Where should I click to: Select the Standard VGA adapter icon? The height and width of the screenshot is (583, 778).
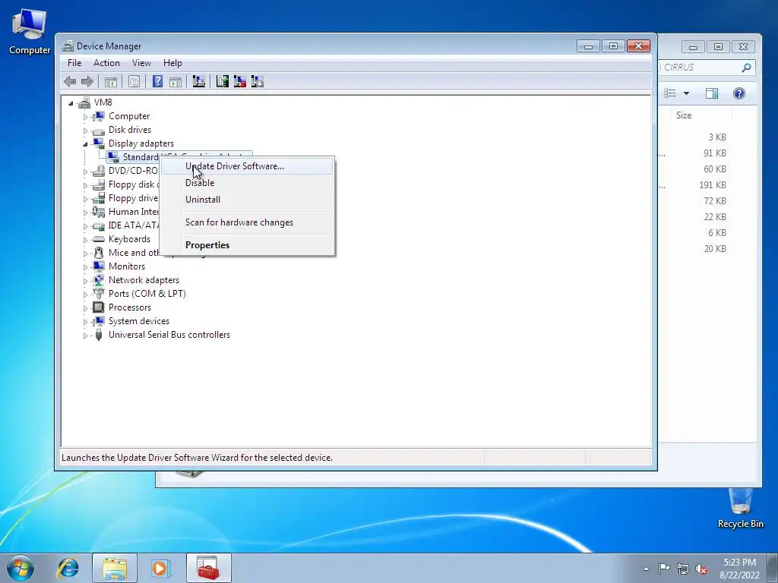[114, 156]
